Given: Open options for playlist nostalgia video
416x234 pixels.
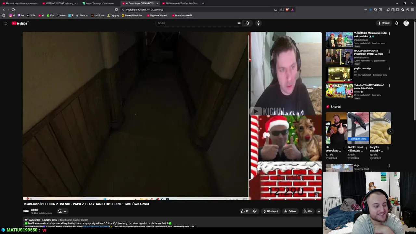Looking at the screenshot, I should pos(390,69).
